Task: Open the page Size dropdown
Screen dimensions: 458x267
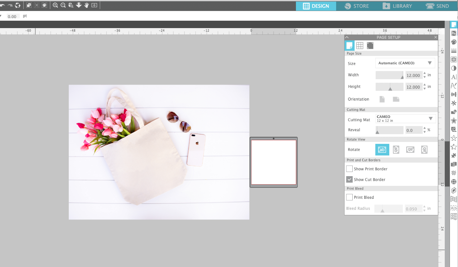Action: (405, 63)
